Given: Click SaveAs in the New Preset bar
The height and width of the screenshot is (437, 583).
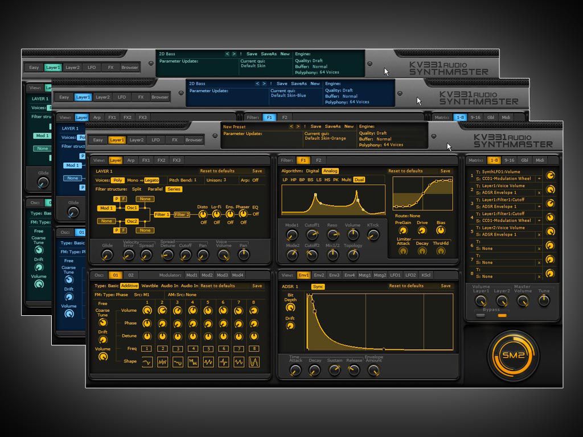Looking at the screenshot, I should pos(332,126).
